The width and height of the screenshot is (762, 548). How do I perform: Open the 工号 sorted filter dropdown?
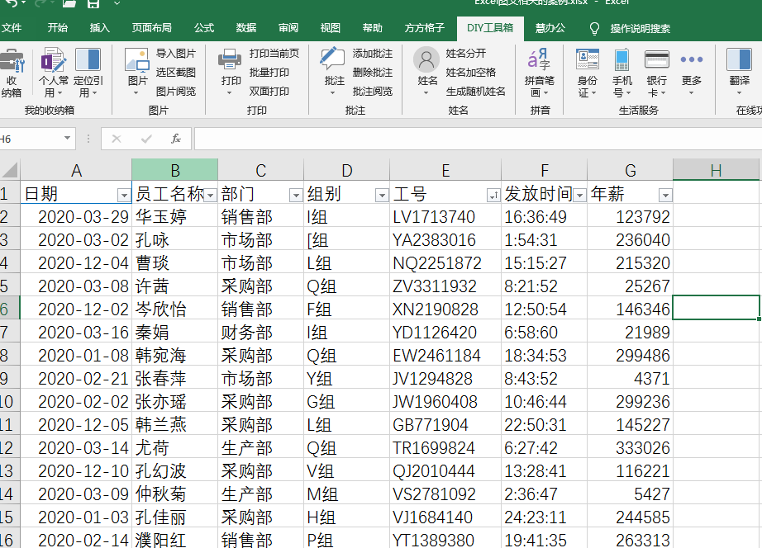click(x=493, y=195)
